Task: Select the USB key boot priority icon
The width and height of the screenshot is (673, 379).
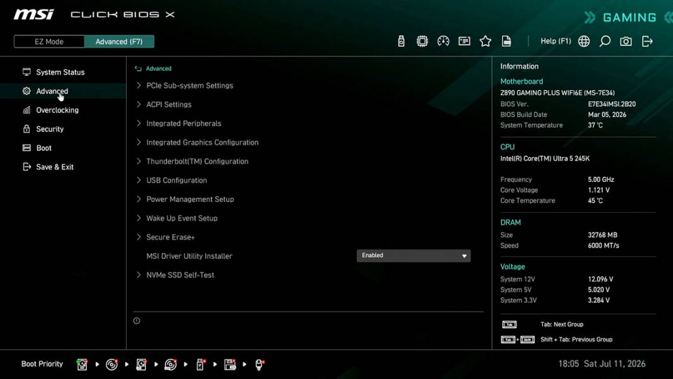Action: 200,364
